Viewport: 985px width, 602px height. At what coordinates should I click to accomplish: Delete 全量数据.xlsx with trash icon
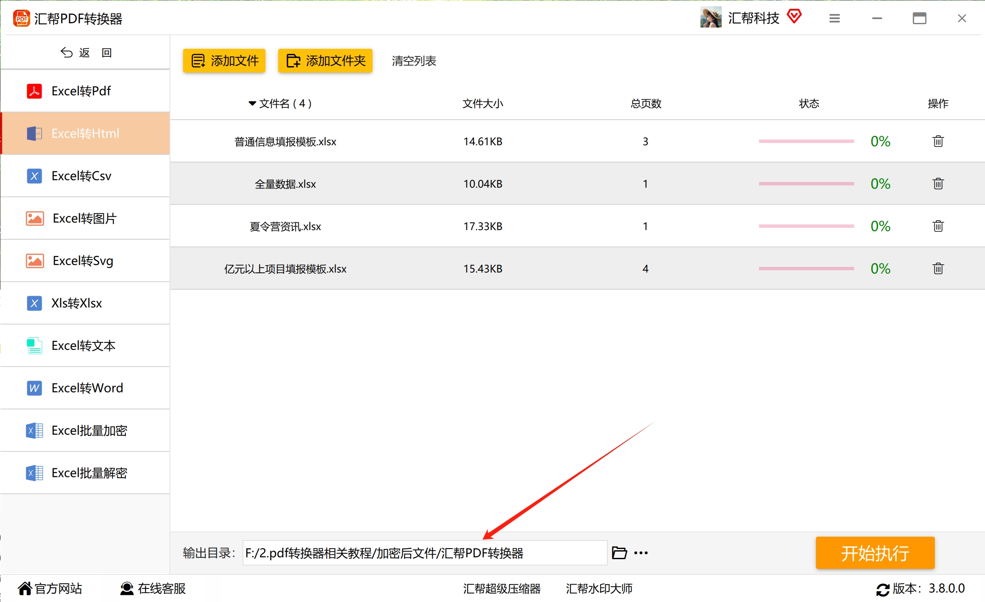coord(938,184)
